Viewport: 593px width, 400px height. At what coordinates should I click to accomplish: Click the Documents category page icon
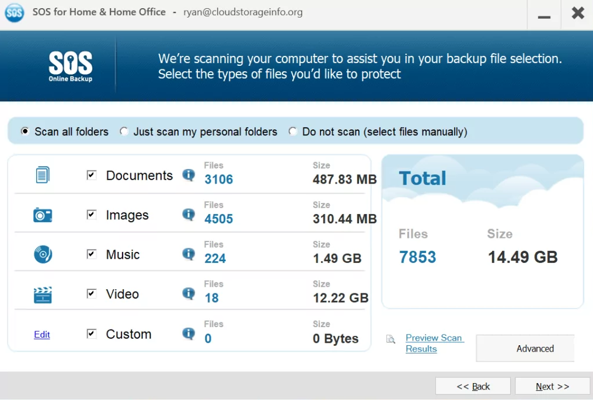pos(43,175)
